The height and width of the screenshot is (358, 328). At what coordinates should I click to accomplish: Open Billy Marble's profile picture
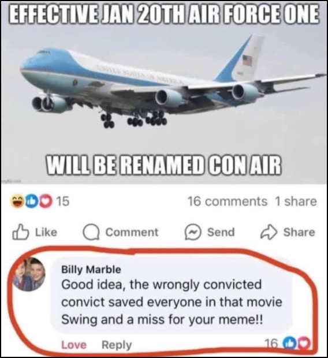point(29,274)
